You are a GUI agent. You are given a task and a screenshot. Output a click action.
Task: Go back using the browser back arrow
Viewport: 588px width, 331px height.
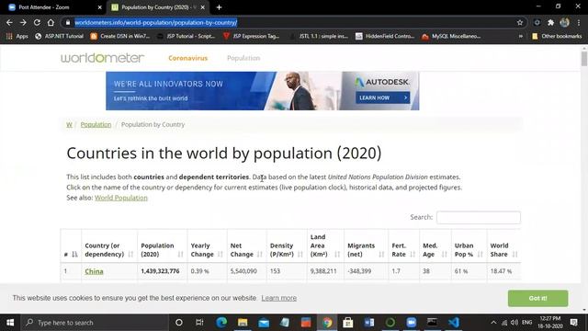click(x=9, y=22)
